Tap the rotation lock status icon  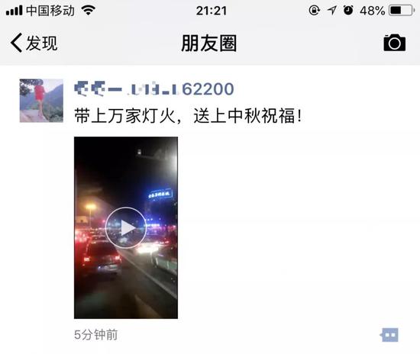pos(314,11)
